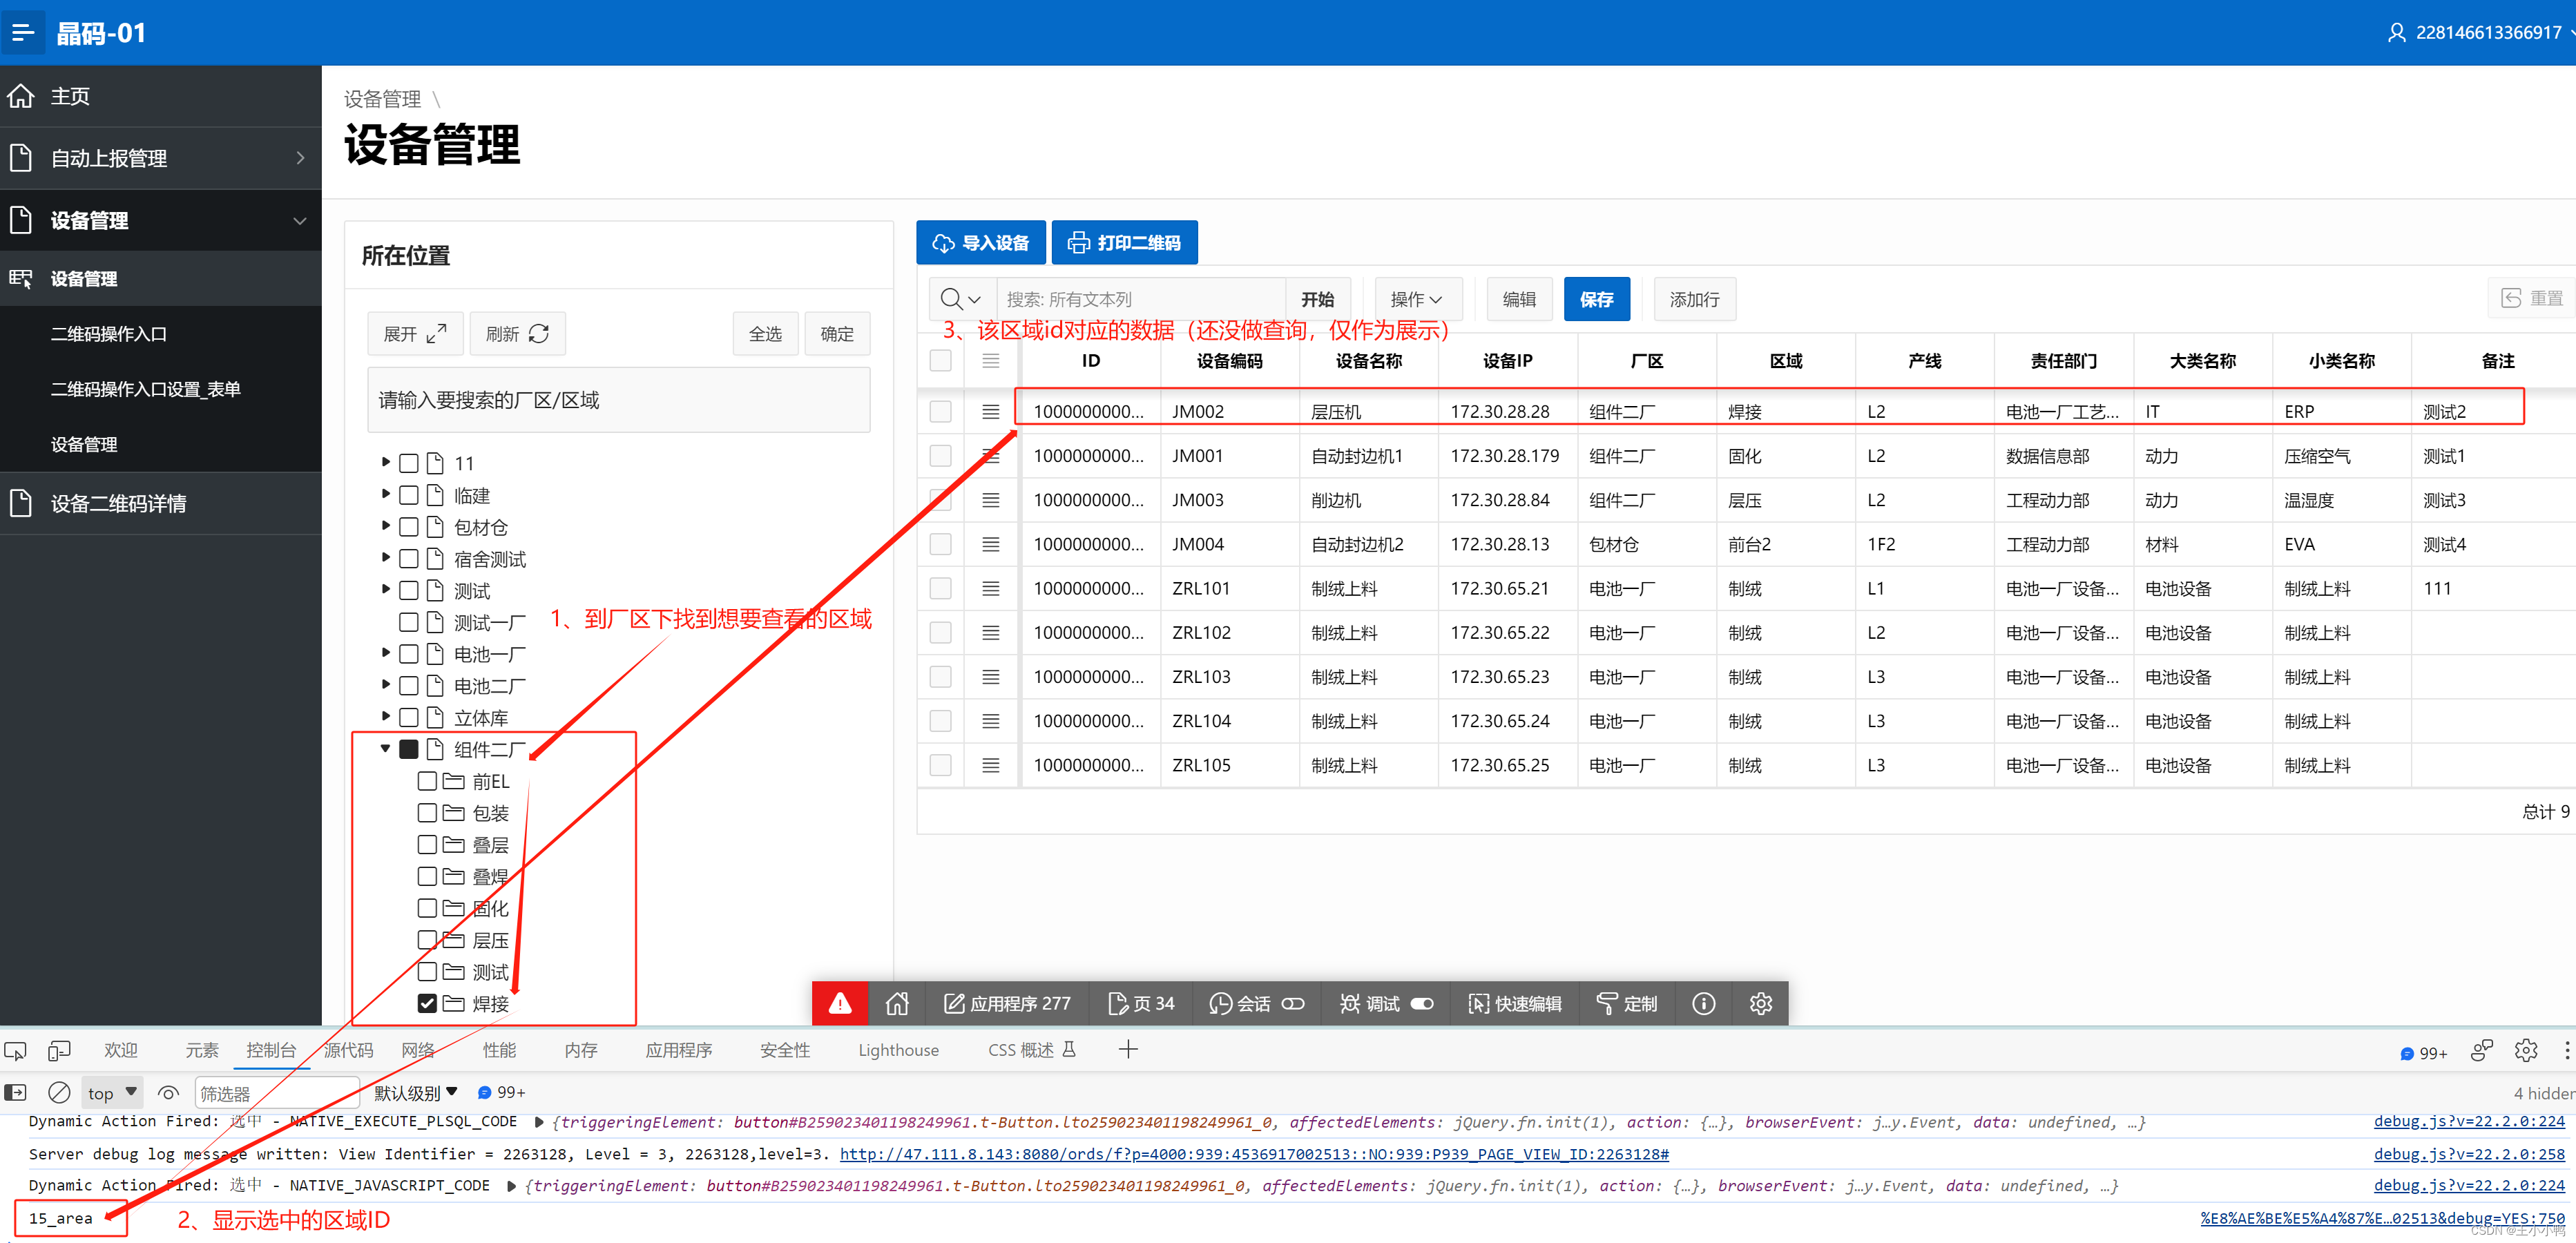Expand the 自动上报管理 menu arrow
This screenshot has height=1243, width=2576.
(x=301, y=158)
